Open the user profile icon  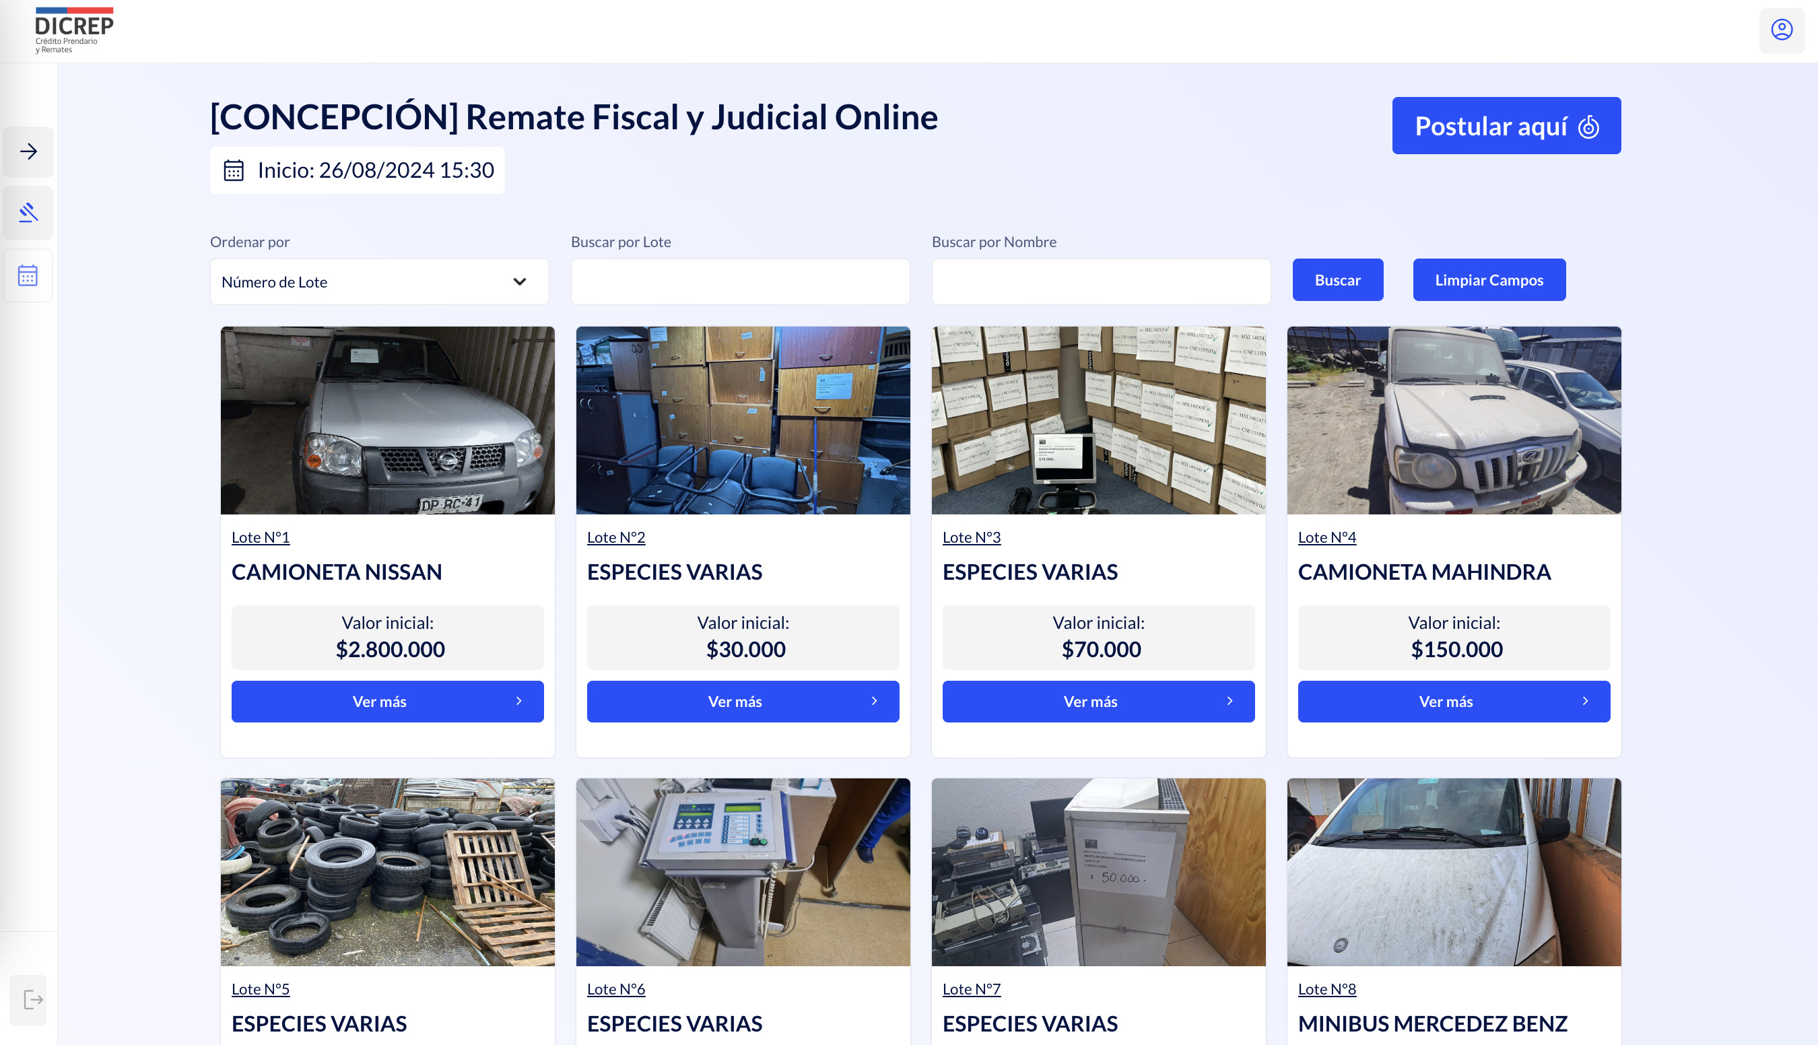click(1782, 30)
